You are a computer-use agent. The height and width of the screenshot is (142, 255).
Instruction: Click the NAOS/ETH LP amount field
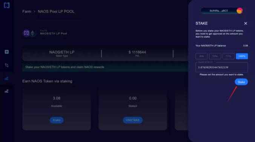222,67
